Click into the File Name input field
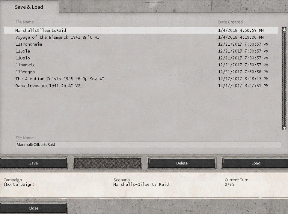This screenshot has height=214, width=288. tap(148, 144)
